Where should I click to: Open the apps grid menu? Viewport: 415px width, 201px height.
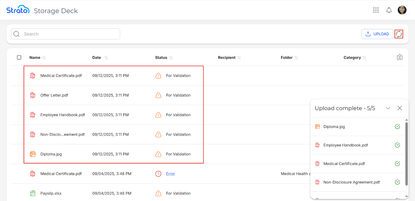coord(376,10)
